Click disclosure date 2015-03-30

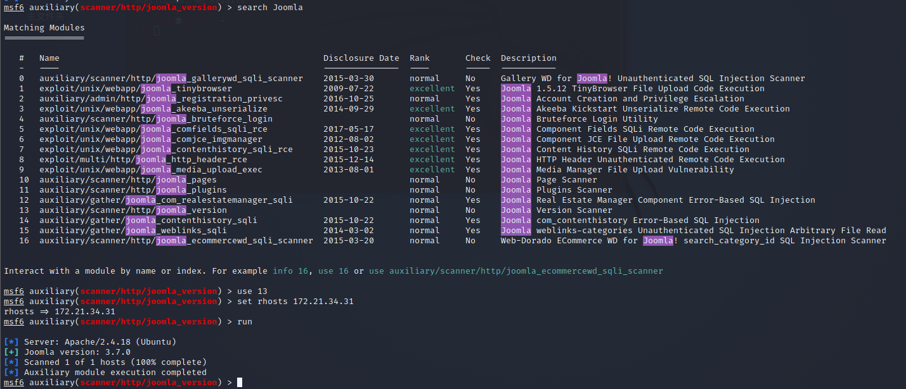click(349, 79)
